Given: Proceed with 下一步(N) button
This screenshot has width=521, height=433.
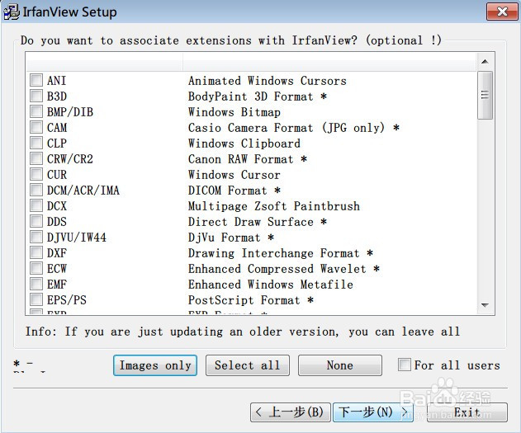Looking at the screenshot, I should 373,412.
